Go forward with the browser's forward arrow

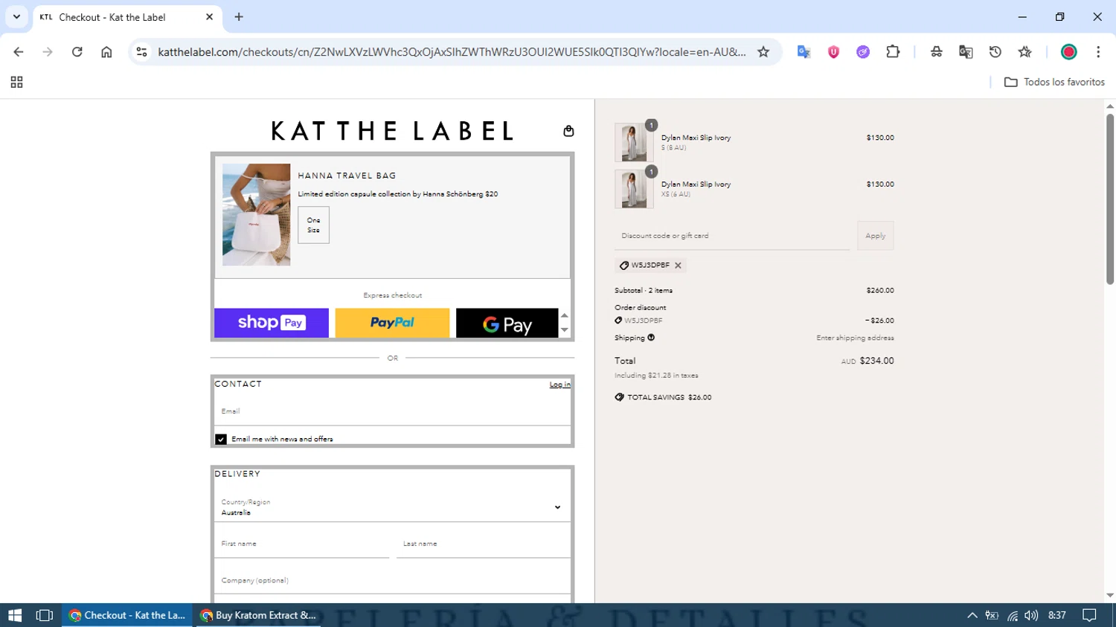pos(48,52)
